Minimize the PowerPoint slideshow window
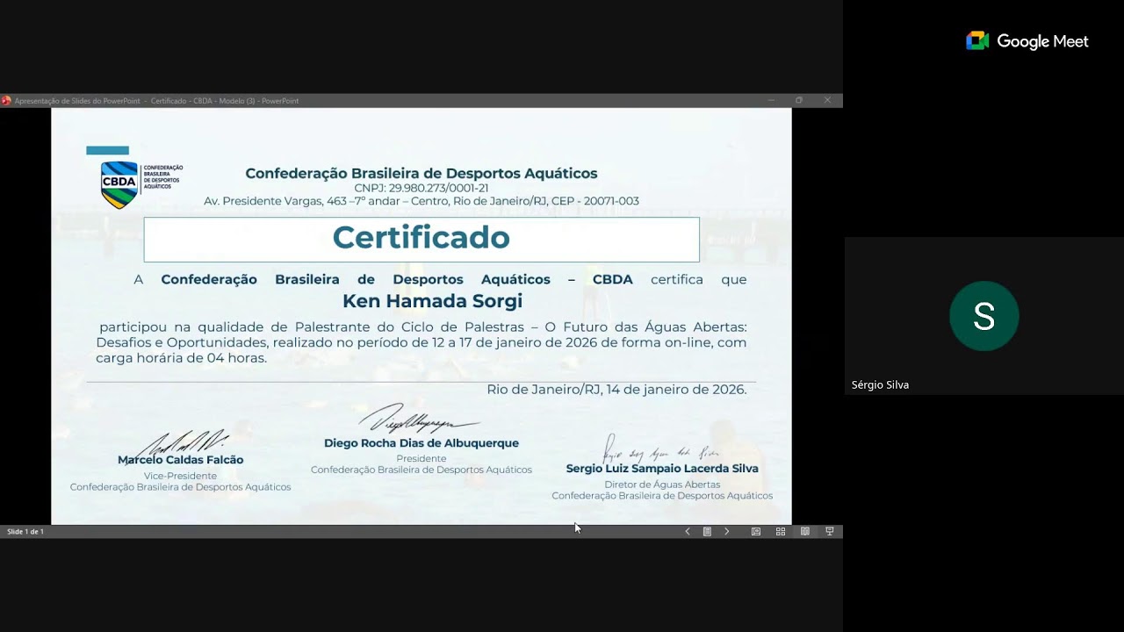Image resolution: width=1124 pixels, height=632 pixels. point(771,100)
